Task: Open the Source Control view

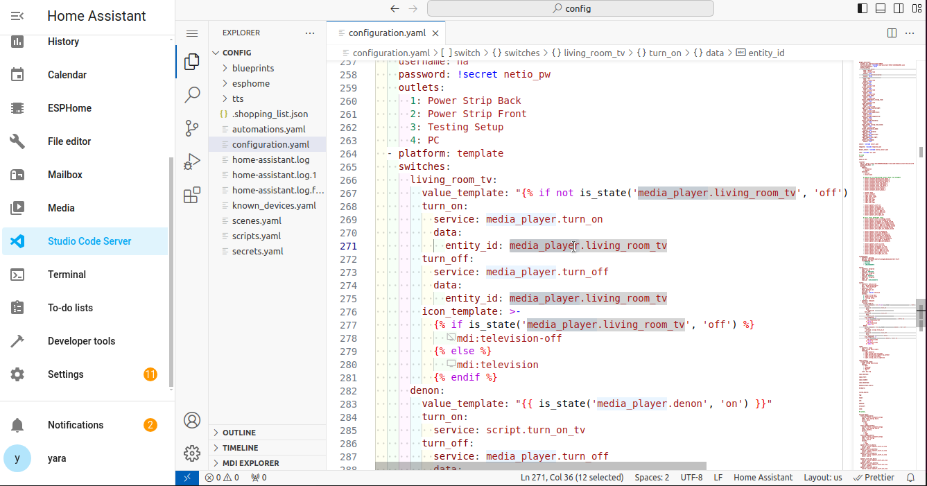Action: [x=192, y=128]
